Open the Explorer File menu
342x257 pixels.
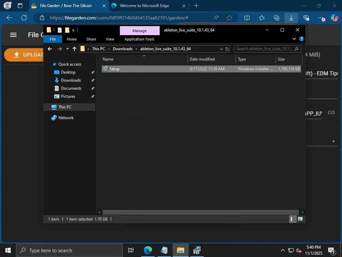tap(53, 39)
